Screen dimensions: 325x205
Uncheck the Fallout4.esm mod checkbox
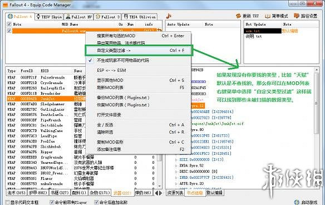click(x=9, y=31)
